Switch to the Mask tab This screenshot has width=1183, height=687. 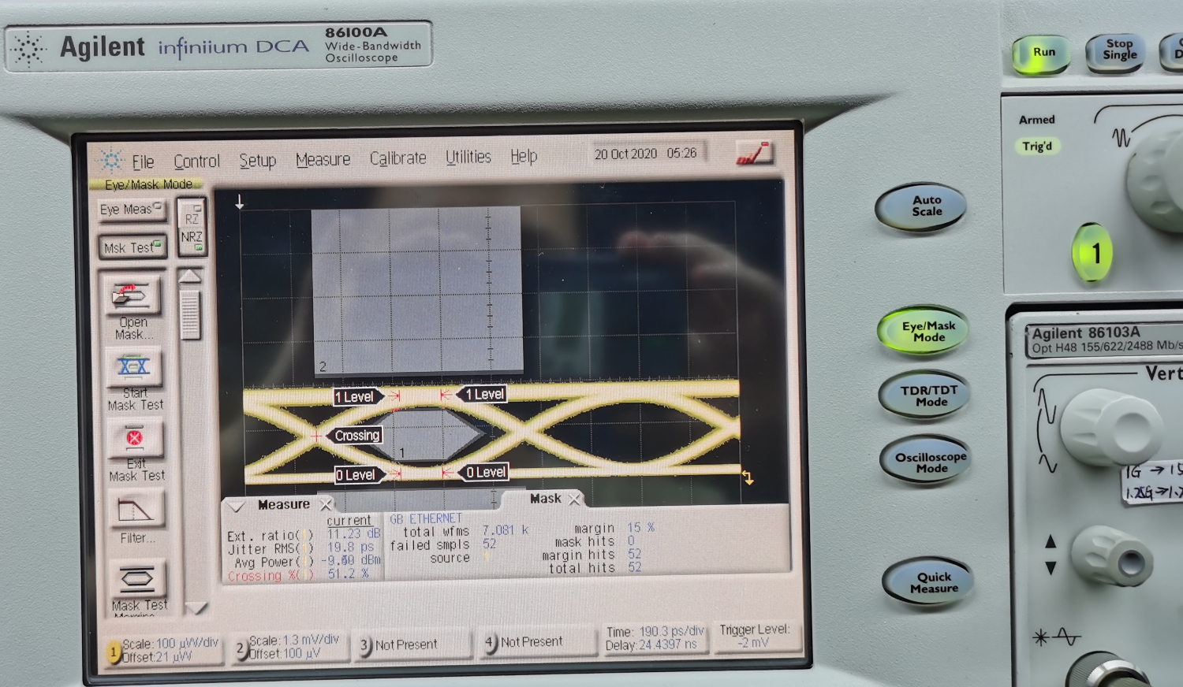tap(546, 499)
